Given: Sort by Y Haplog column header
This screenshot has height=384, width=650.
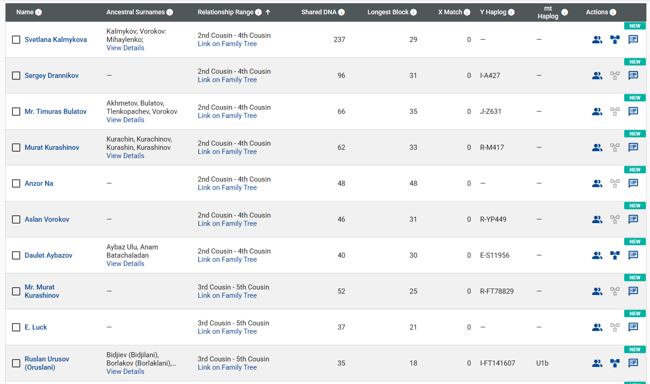Looking at the screenshot, I should [493, 12].
